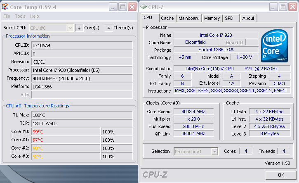Close the Core Temp window
The image size is (299, 183).
point(132,7)
